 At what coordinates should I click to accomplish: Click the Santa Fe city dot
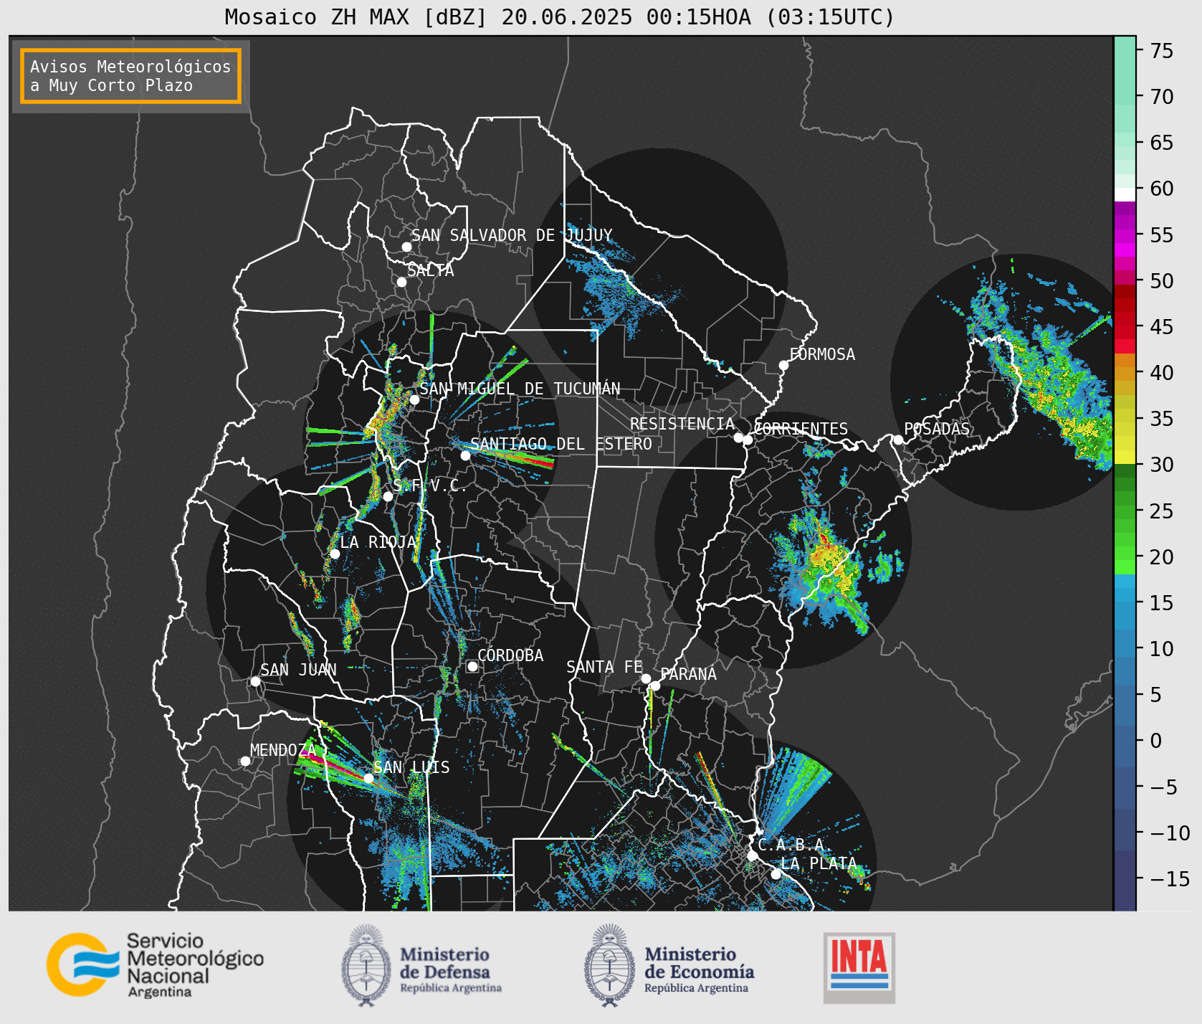click(646, 678)
